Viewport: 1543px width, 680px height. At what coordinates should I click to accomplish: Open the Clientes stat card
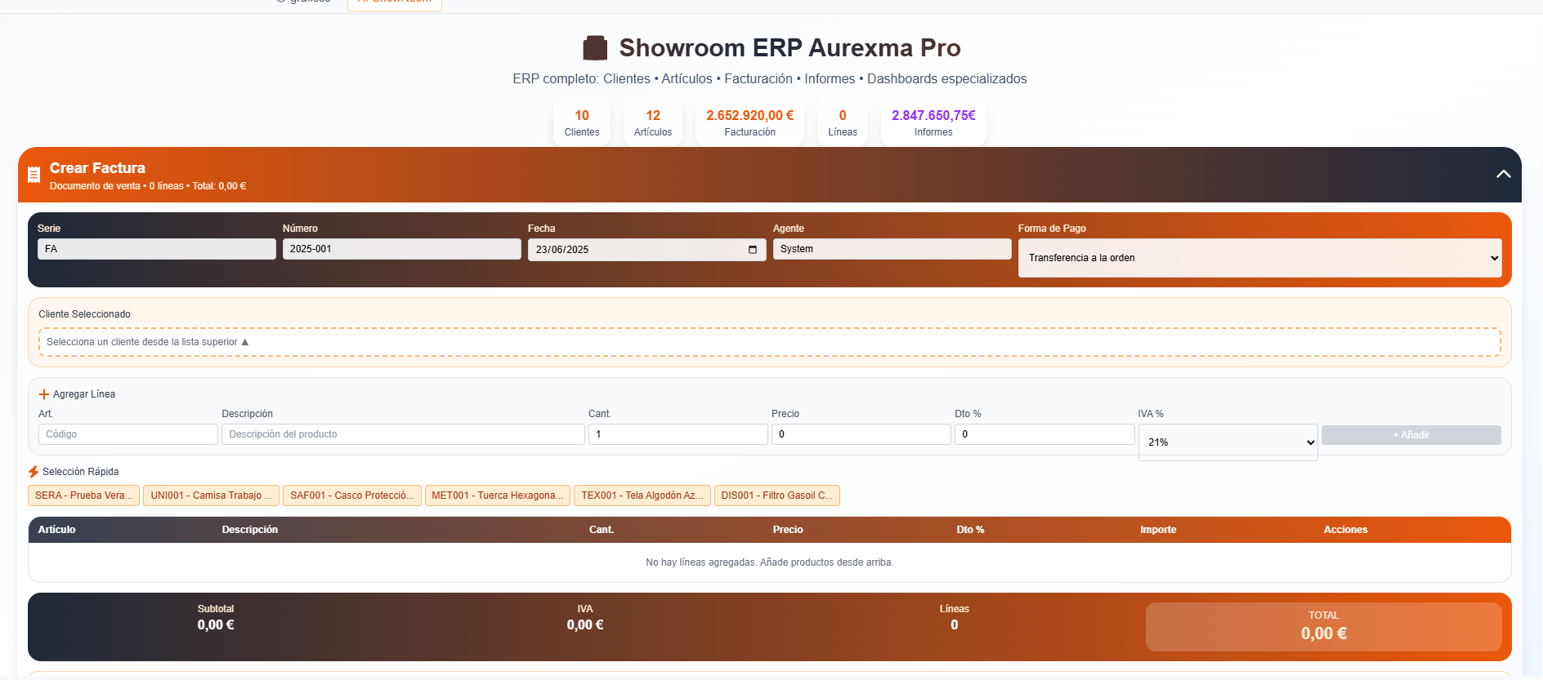point(582,123)
